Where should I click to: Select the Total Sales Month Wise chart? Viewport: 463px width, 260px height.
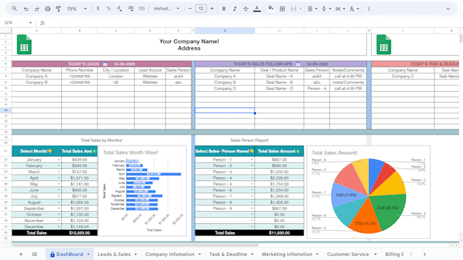[x=142, y=191]
